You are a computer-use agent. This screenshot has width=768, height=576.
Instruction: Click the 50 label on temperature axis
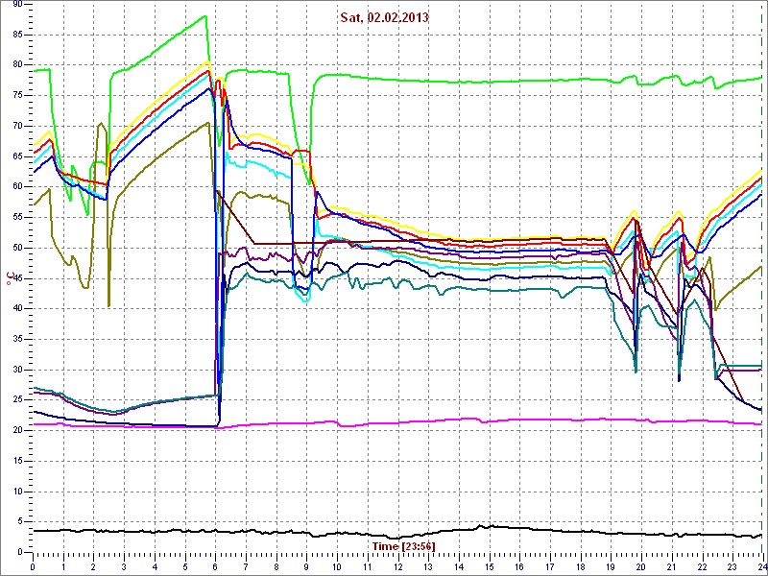click(x=16, y=248)
